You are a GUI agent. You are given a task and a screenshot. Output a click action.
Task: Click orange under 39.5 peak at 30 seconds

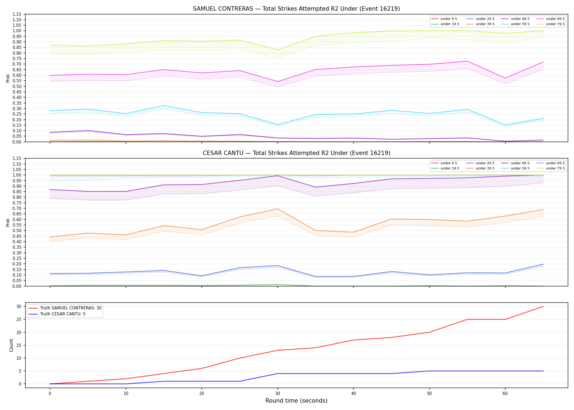(278, 209)
